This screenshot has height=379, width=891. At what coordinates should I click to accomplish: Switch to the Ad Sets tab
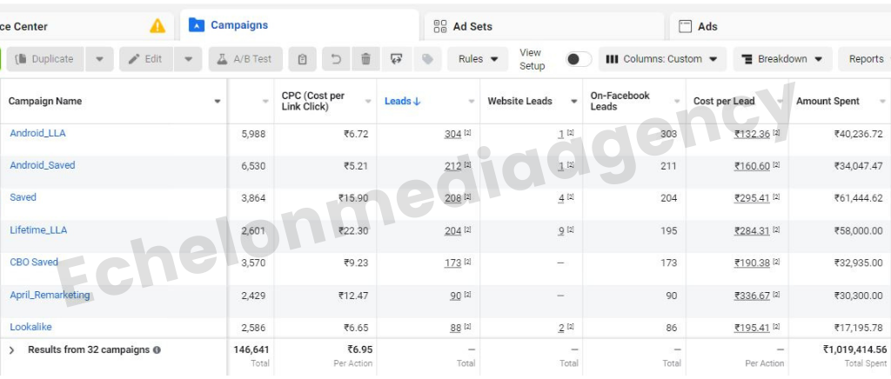544,26
